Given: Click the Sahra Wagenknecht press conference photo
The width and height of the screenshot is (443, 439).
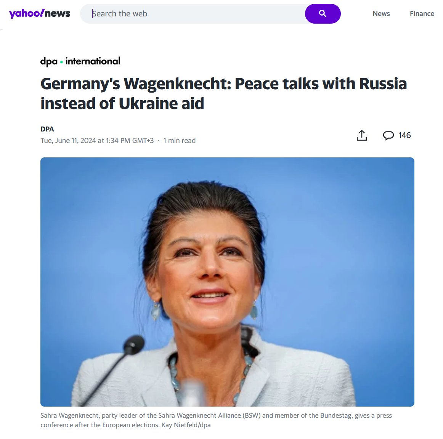Looking at the screenshot, I should pos(227,282).
